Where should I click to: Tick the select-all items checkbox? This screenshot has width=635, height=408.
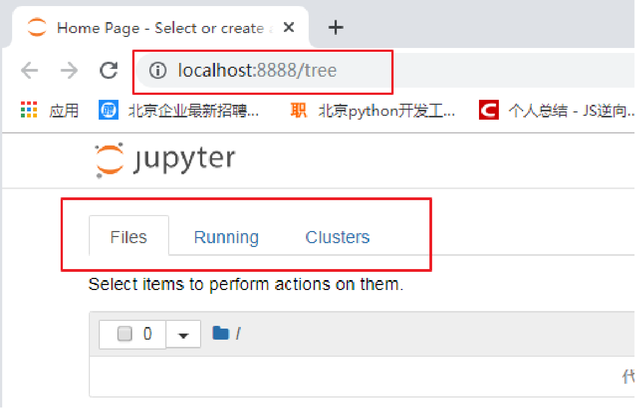125,334
